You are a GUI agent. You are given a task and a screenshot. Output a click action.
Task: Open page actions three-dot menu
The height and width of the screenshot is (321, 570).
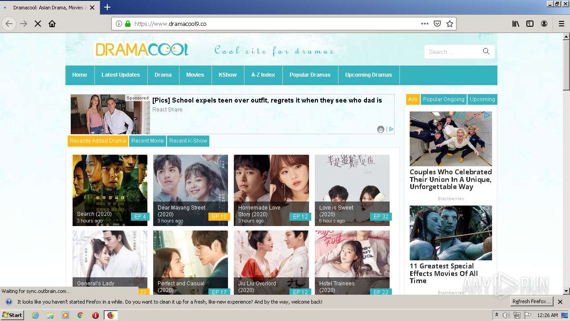click(x=425, y=24)
